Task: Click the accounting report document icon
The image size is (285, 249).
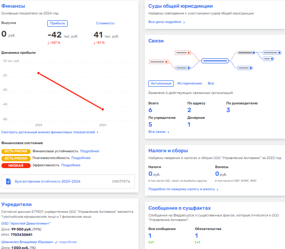Action: [9, 182]
